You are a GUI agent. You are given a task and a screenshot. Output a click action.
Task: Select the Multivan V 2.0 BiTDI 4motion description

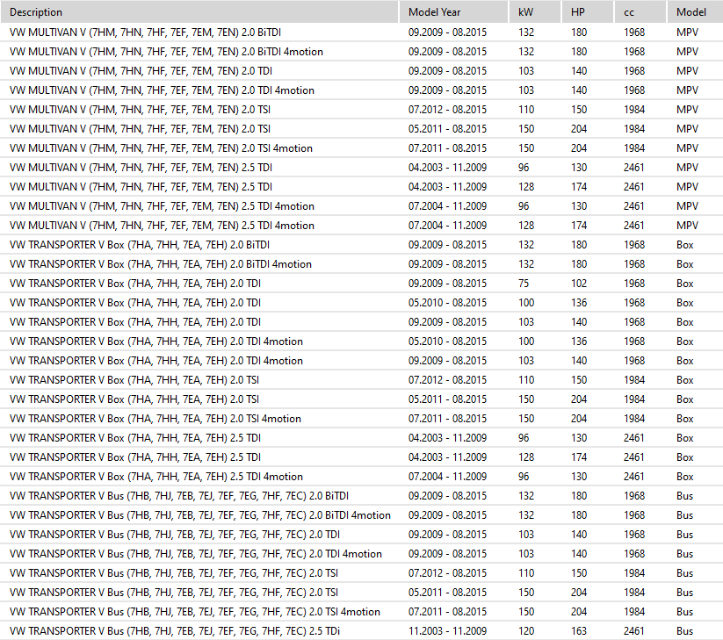[x=166, y=52]
